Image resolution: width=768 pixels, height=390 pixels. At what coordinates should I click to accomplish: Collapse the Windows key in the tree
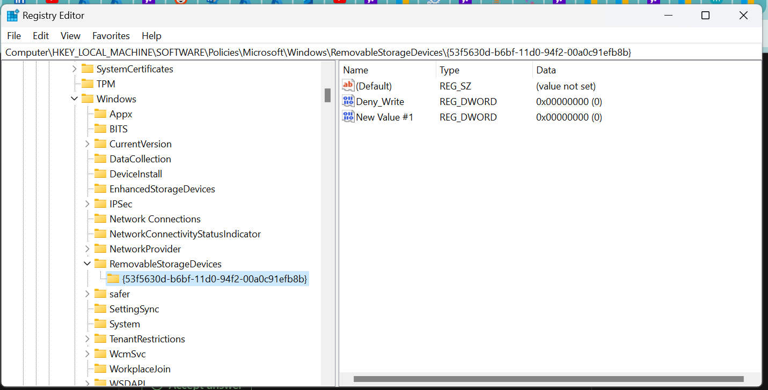pyautogui.click(x=75, y=99)
